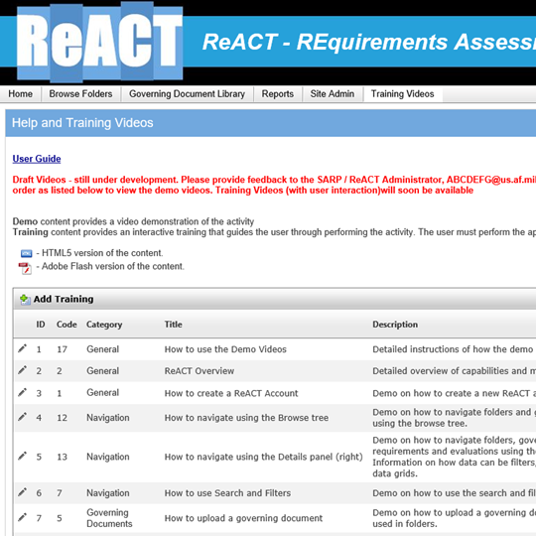
Task: Open the User Guide link
Action: click(x=37, y=159)
